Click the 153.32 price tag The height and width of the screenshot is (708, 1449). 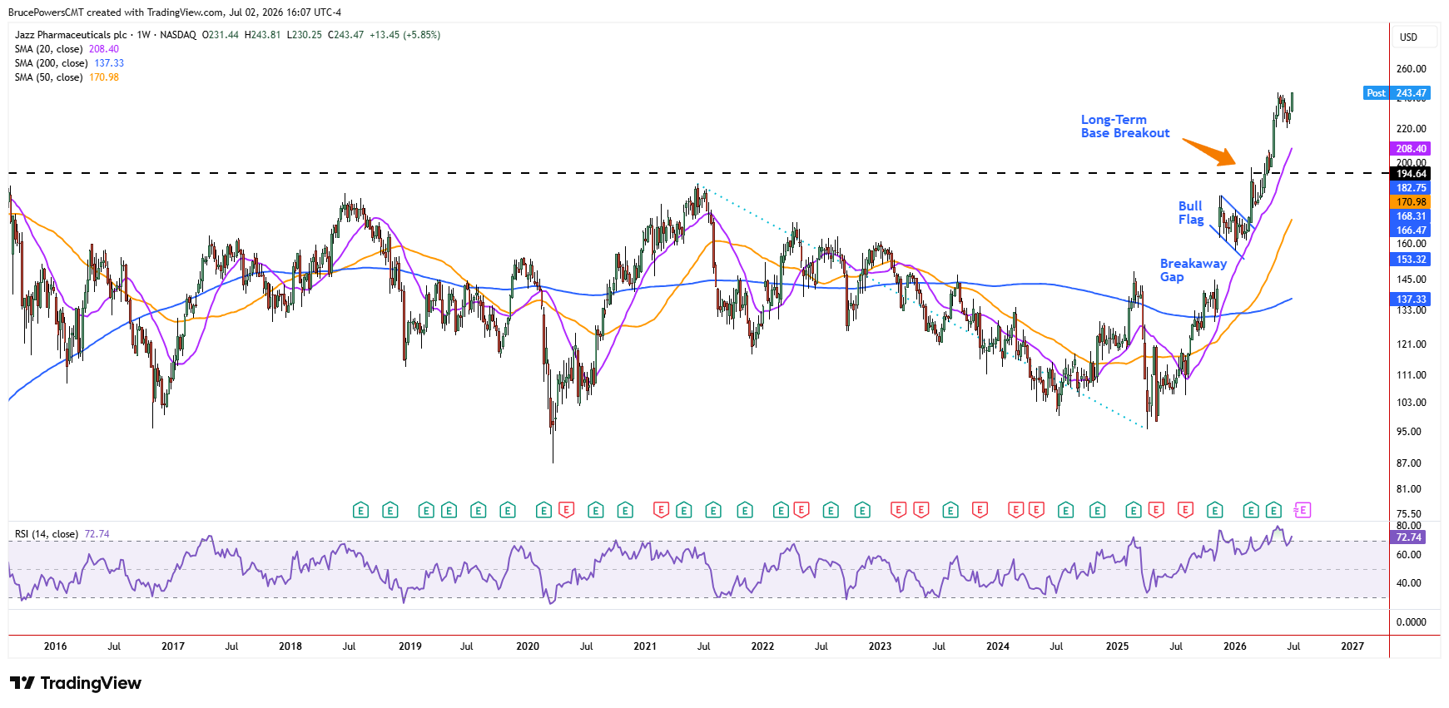(1411, 260)
